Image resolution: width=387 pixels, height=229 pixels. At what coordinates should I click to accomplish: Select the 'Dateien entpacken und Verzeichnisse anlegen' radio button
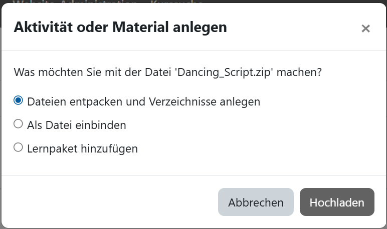pyautogui.click(x=19, y=100)
